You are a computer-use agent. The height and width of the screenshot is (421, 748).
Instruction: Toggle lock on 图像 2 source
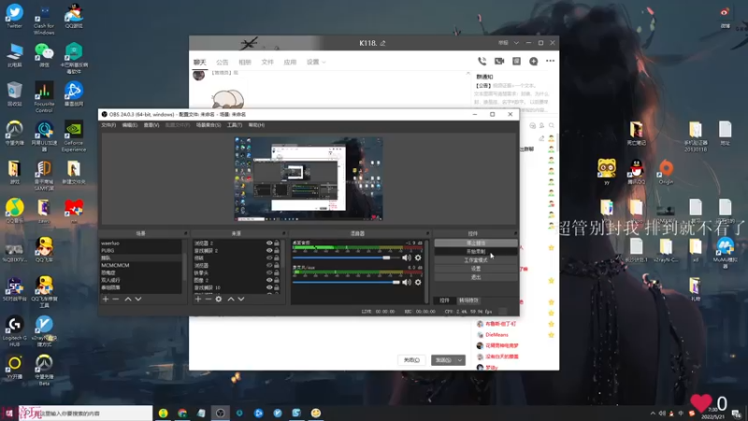pyautogui.click(x=277, y=280)
